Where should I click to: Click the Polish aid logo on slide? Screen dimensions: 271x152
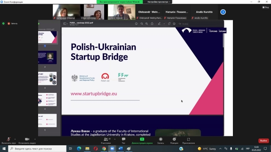[105, 77]
